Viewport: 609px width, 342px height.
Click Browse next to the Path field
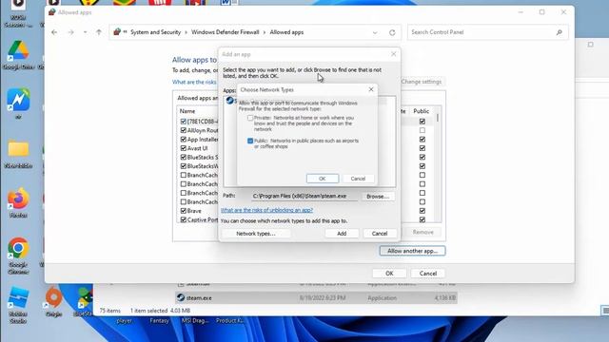378,197
